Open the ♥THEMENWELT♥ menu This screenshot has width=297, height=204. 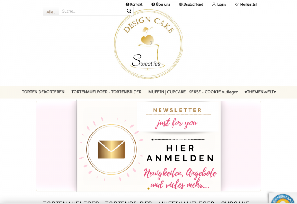(x=260, y=92)
